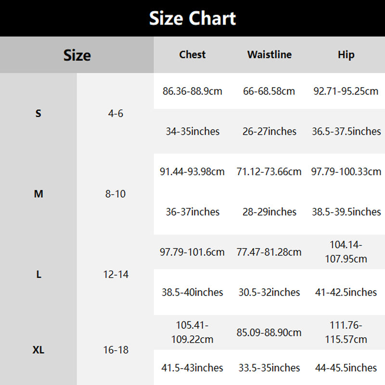Select the 16-18 numeric size cell
Viewport: 385px width, 385px height.
[115, 350]
